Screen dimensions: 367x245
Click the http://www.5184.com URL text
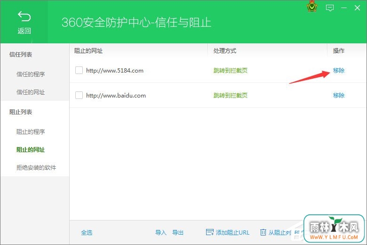pyautogui.click(x=115, y=71)
